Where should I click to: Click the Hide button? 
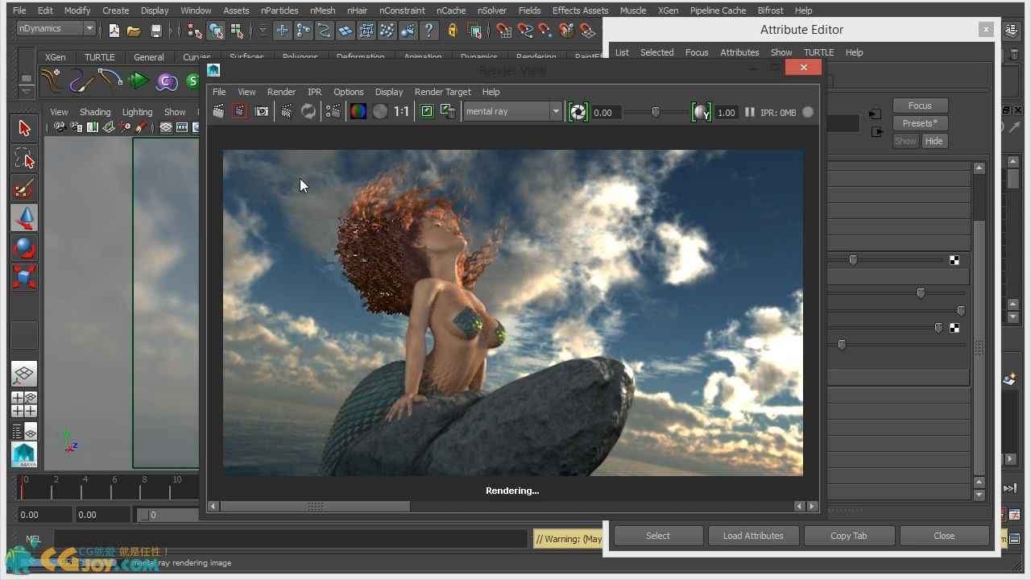tap(934, 141)
